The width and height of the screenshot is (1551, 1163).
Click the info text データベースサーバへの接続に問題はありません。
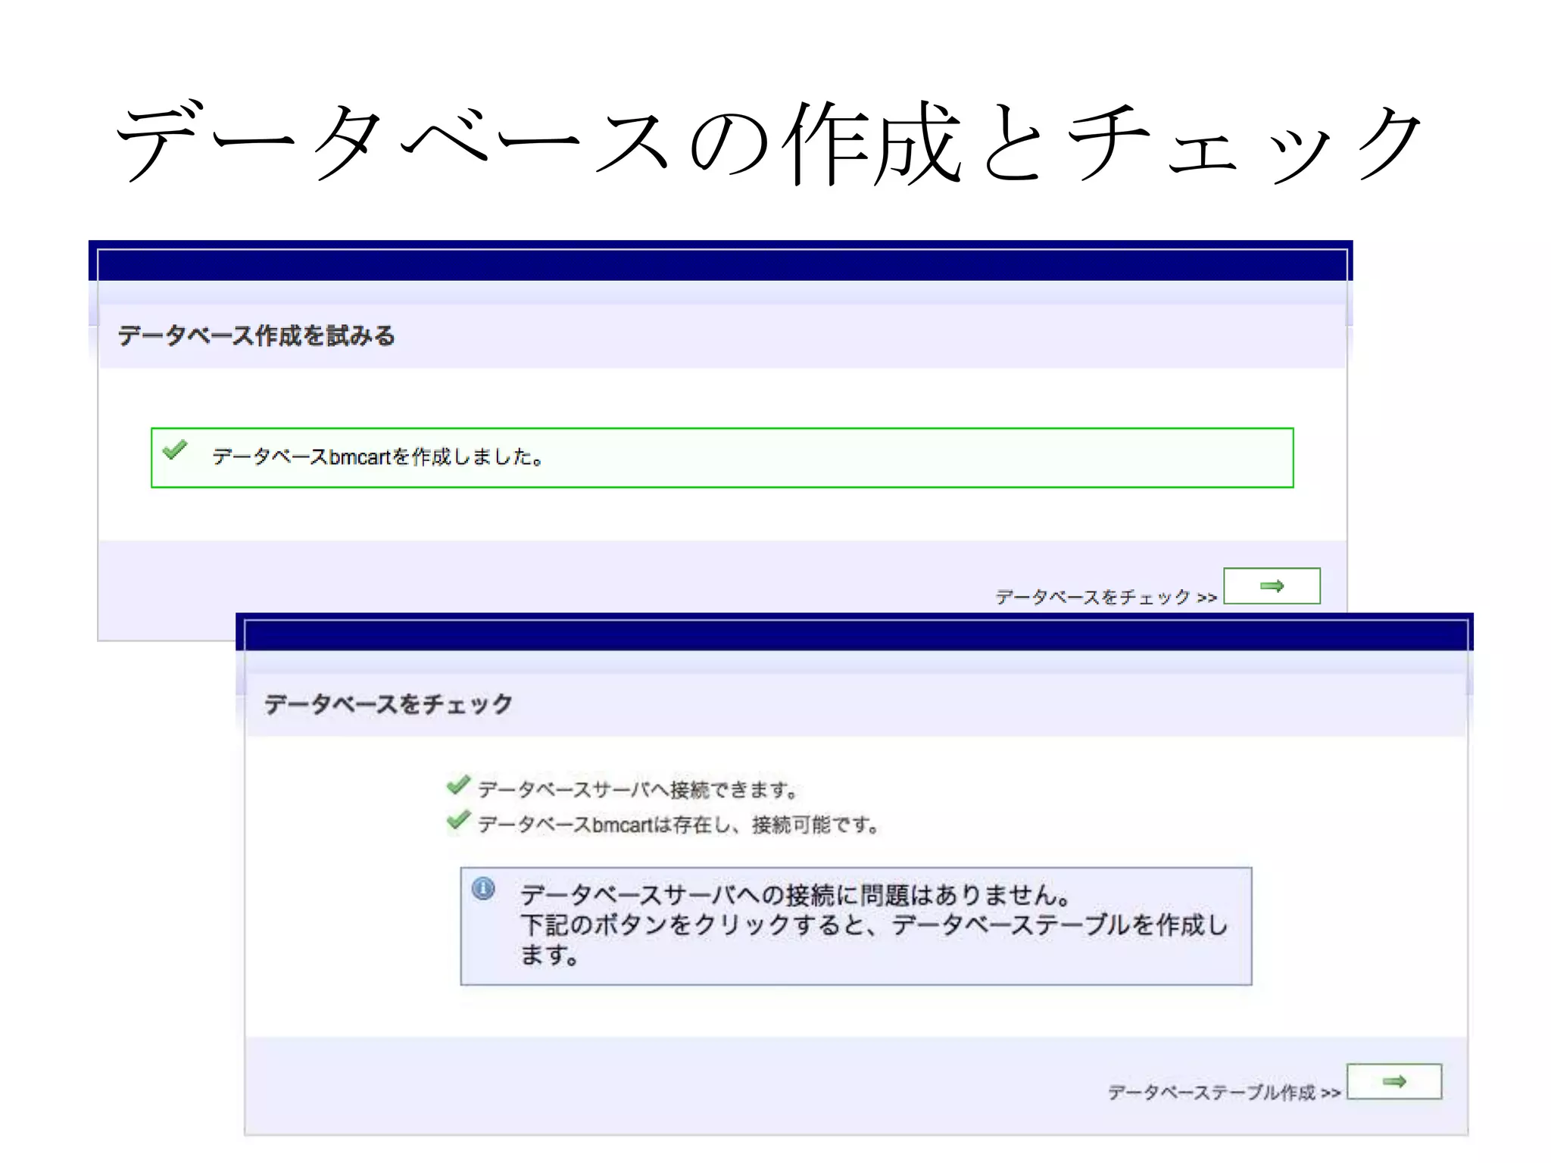796,895
